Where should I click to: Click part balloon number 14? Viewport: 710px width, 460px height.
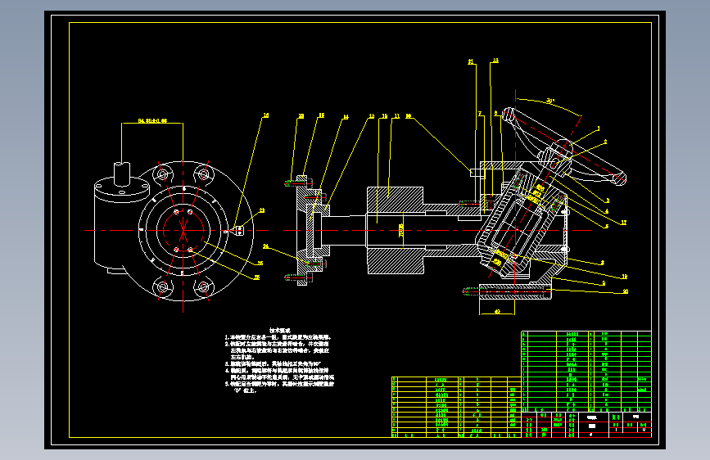(346, 117)
